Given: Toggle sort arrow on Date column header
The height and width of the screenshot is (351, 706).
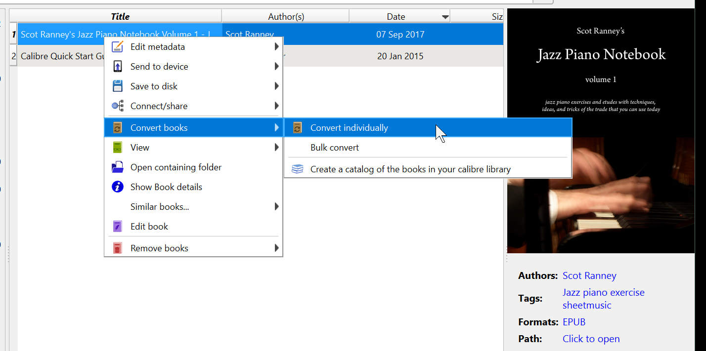Looking at the screenshot, I should [445, 17].
